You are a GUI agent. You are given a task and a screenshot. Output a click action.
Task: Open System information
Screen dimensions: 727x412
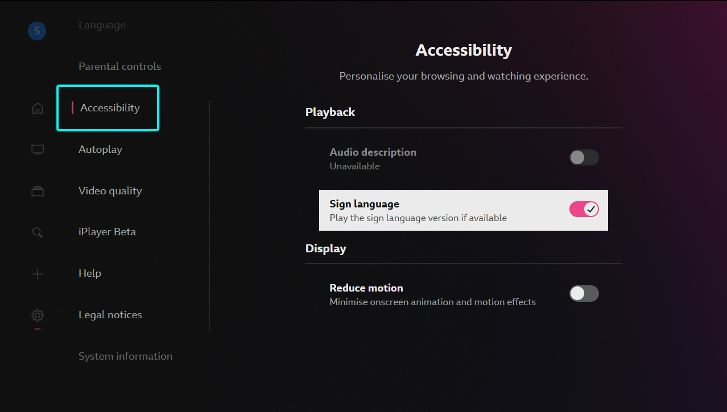pos(125,356)
